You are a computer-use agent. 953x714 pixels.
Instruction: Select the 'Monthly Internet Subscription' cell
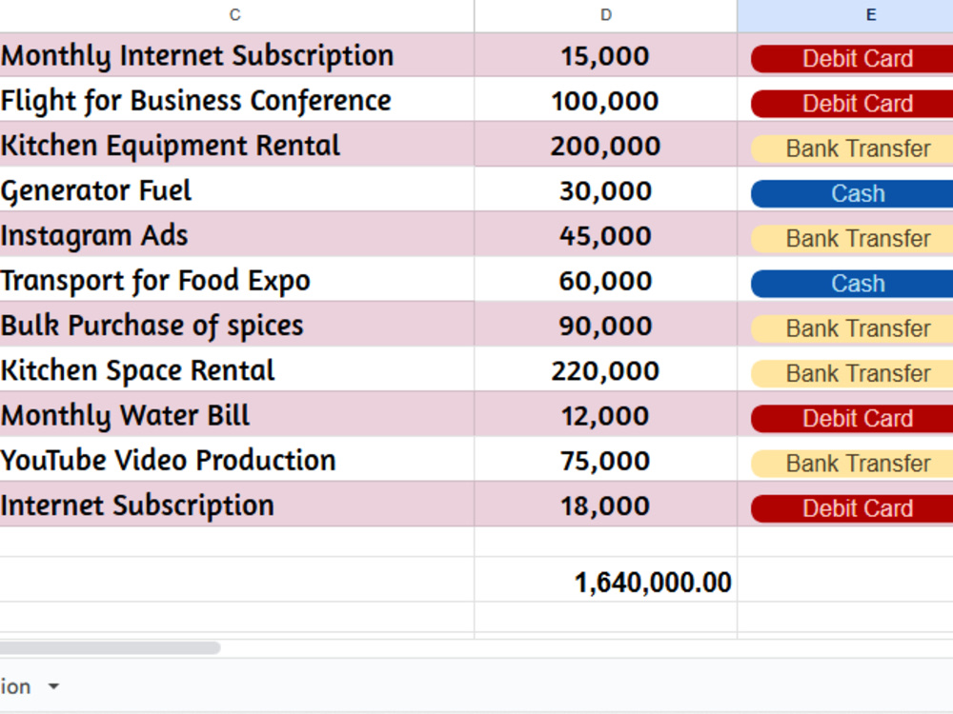[237, 54]
